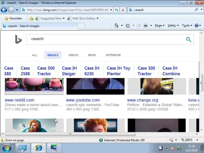Click the www.reddit.com link
This screenshot has width=204, height=153.
[x=20, y=100]
